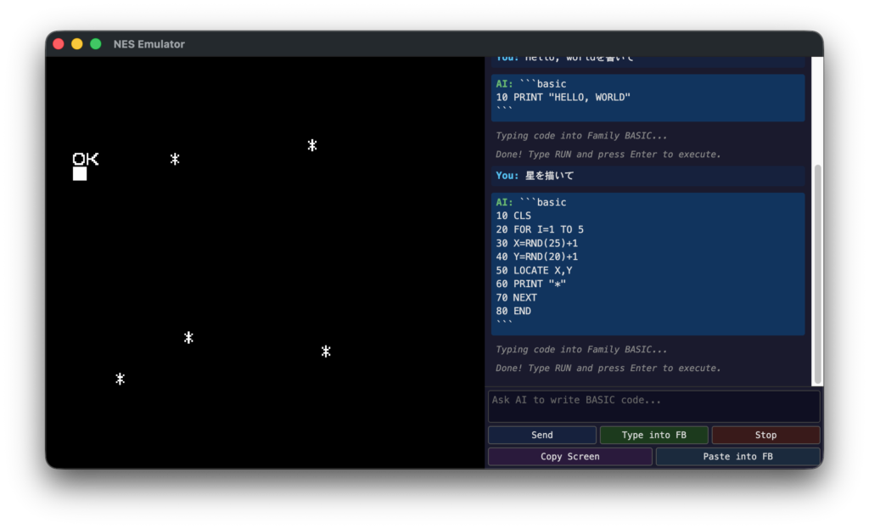Click the Copy Screen button
The width and height of the screenshot is (869, 529).
click(x=569, y=457)
